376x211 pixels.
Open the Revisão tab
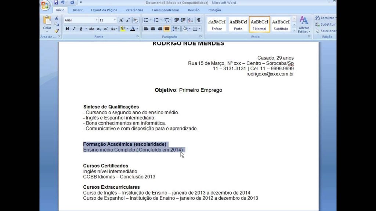(194, 10)
